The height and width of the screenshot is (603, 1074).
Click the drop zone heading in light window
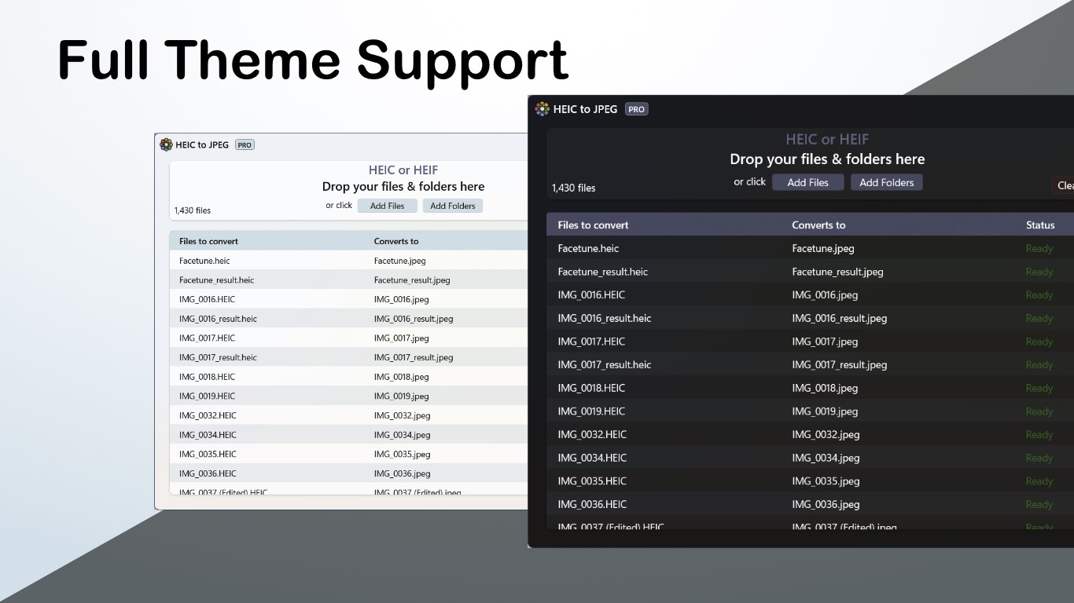(403, 186)
